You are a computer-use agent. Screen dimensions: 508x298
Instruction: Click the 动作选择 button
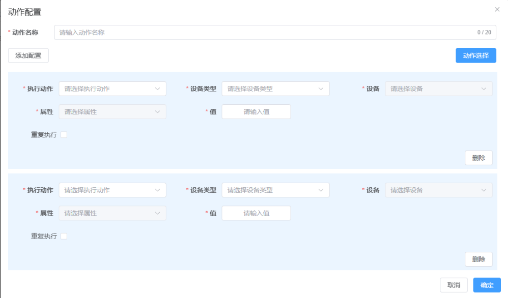(476, 56)
